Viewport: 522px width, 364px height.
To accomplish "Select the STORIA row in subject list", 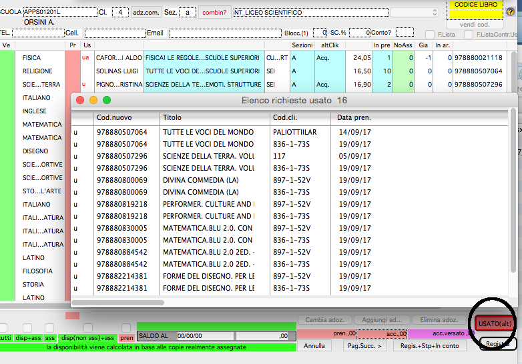I will pos(33,284).
